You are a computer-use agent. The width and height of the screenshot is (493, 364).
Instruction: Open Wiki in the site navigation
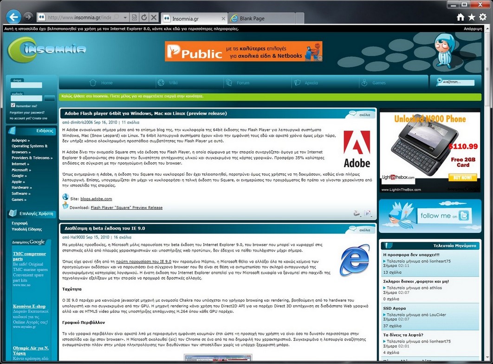click(x=168, y=83)
